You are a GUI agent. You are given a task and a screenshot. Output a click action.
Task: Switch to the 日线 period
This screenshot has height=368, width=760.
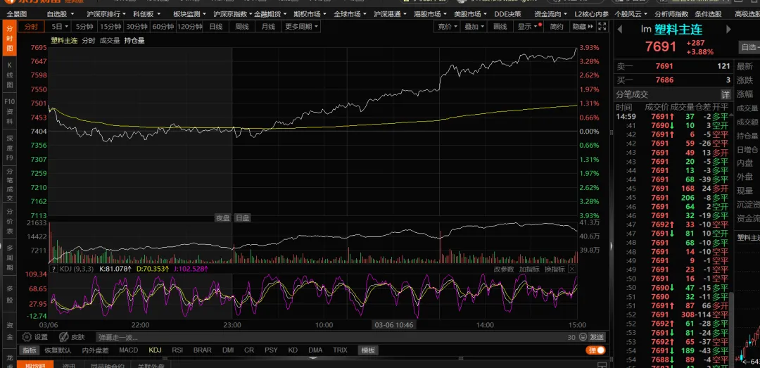pos(216,27)
